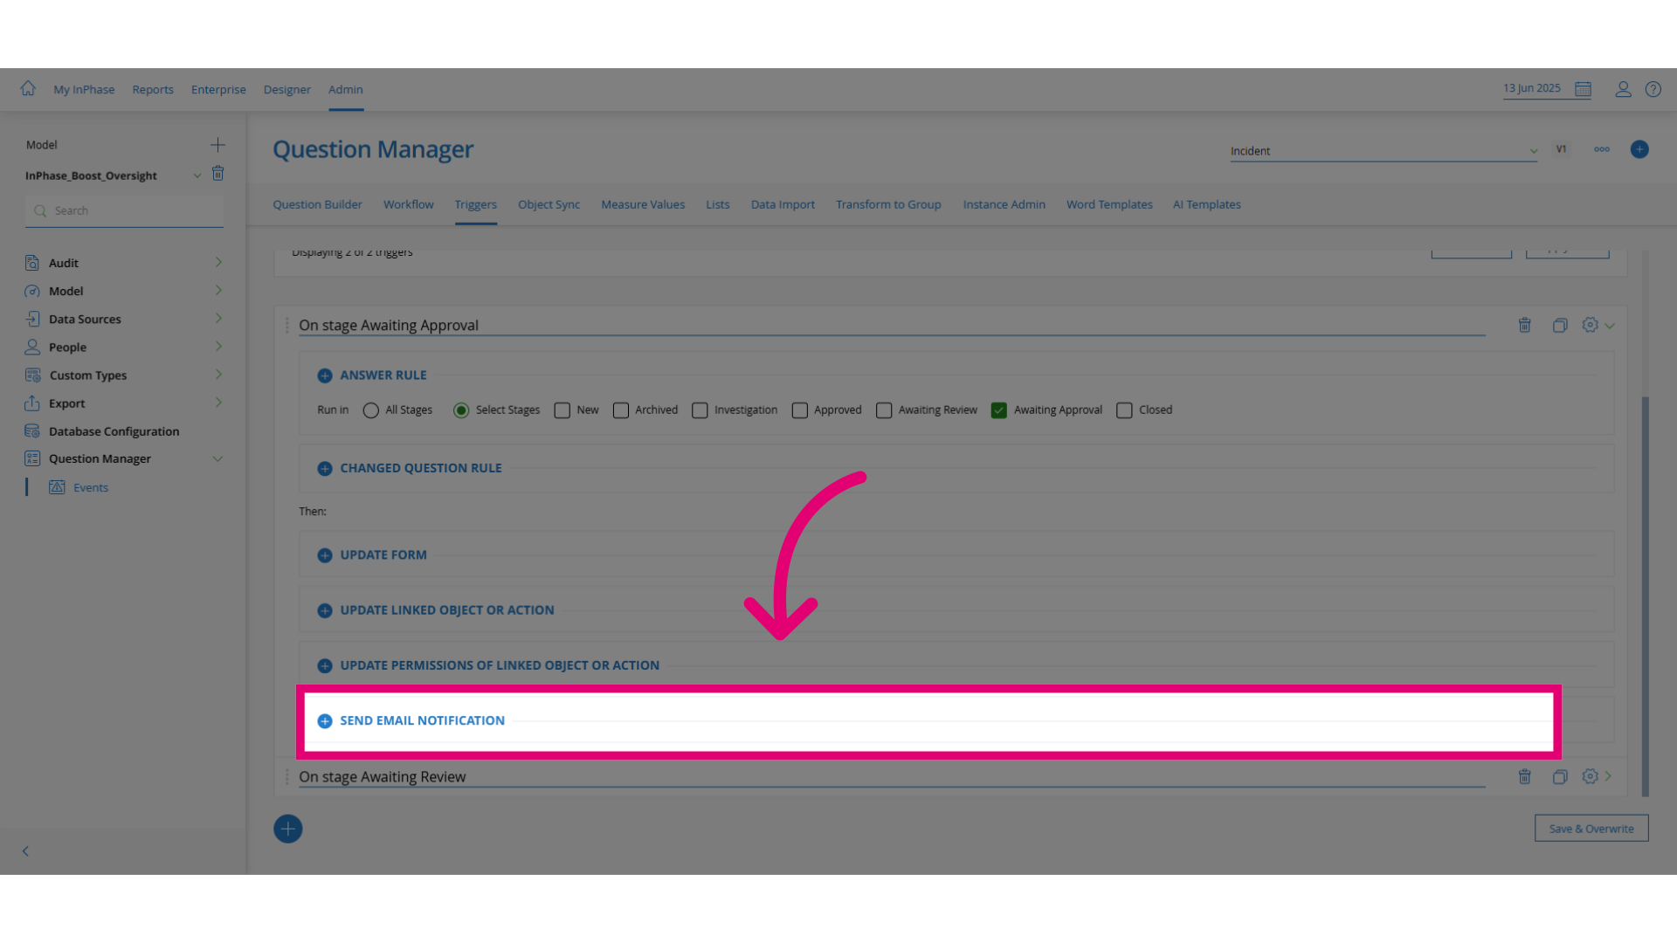Expand the People sidebar section
Screen dimensions: 1677x943
[218, 346]
